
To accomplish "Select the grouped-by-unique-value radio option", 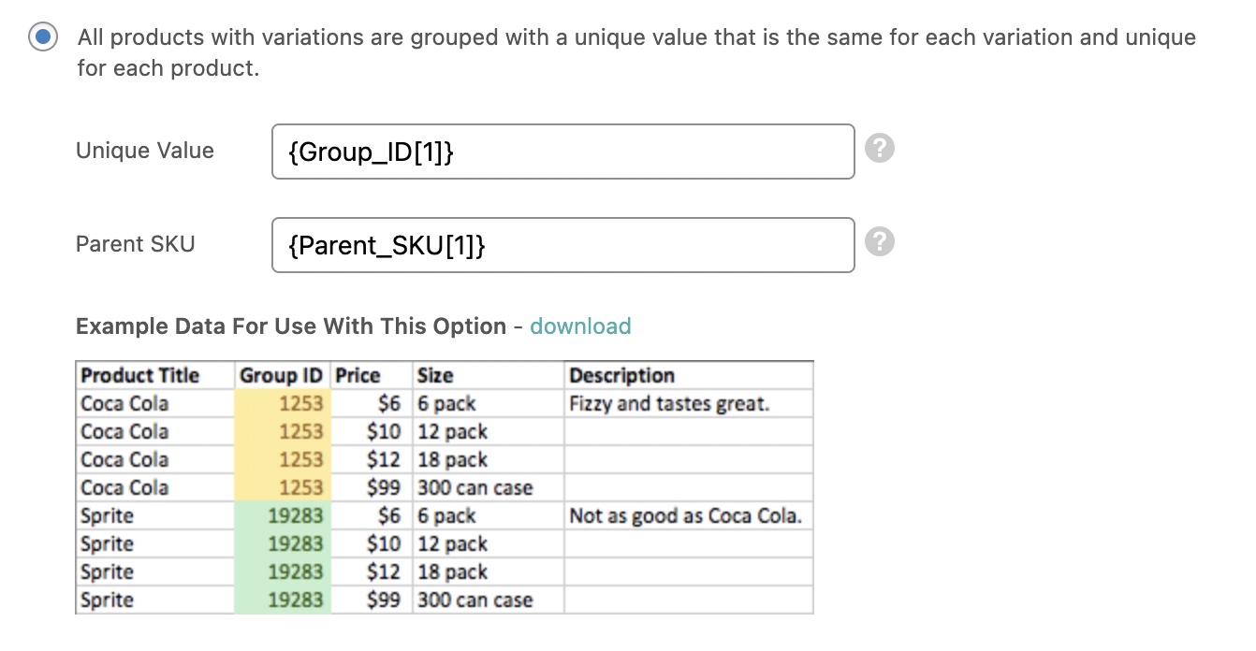I will point(43,37).
